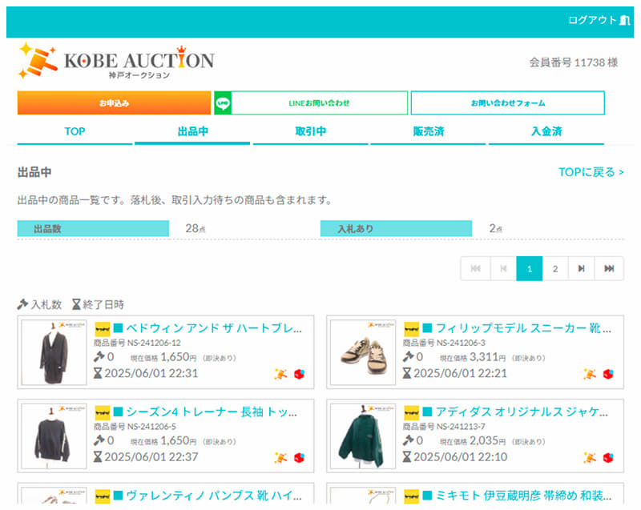Click yellow badge on シーズン4 item
The height and width of the screenshot is (510, 641).
click(x=103, y=412)
